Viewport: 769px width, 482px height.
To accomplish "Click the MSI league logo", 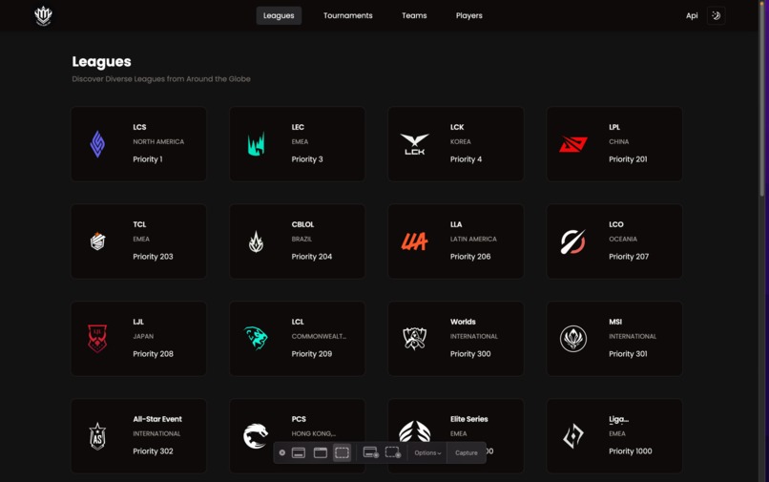I will [x=573, y=338].
